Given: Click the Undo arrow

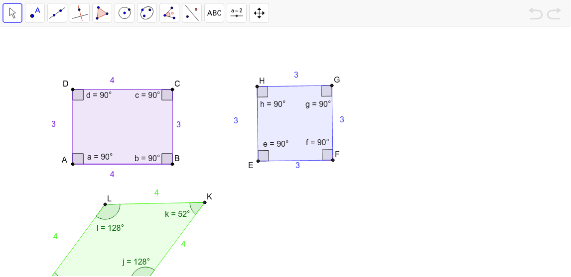Looking at the screenshot, I should 536,14.
